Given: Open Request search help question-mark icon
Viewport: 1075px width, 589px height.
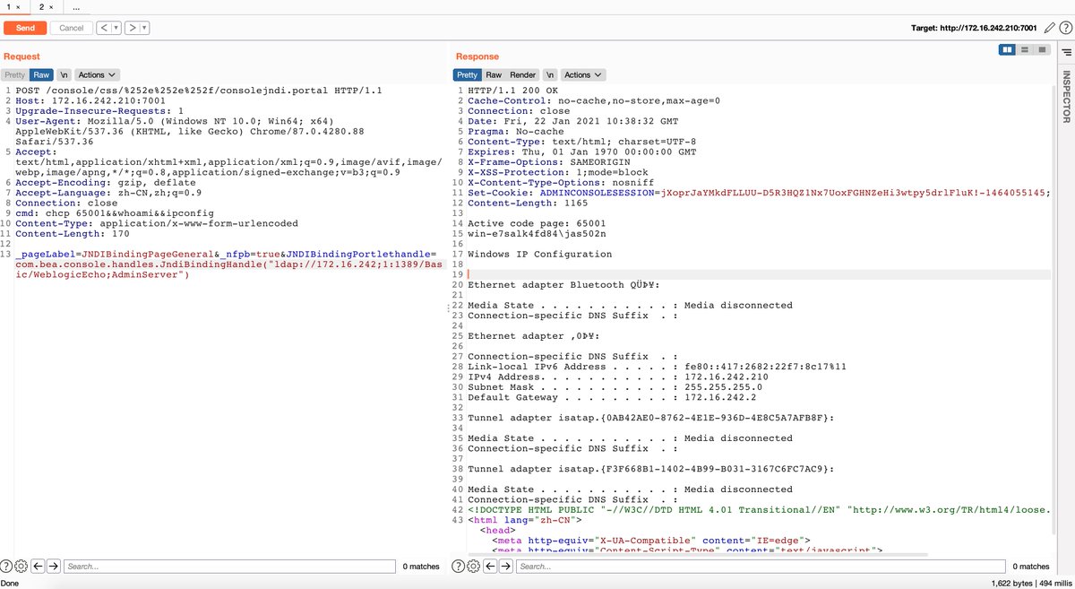Looking at the screenshot, I should click(x=7, y=566).
